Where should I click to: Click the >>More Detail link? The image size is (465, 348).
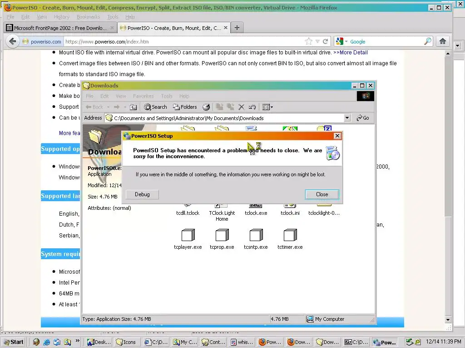[351, 53]
